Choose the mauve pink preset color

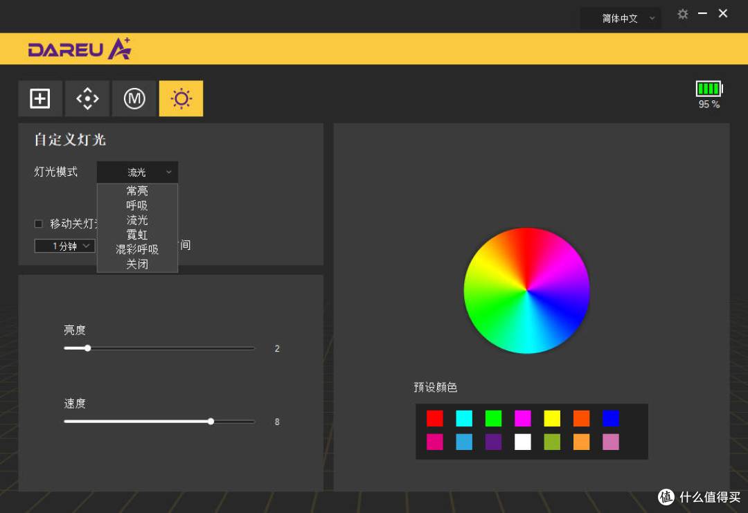[x=611, y=442]
